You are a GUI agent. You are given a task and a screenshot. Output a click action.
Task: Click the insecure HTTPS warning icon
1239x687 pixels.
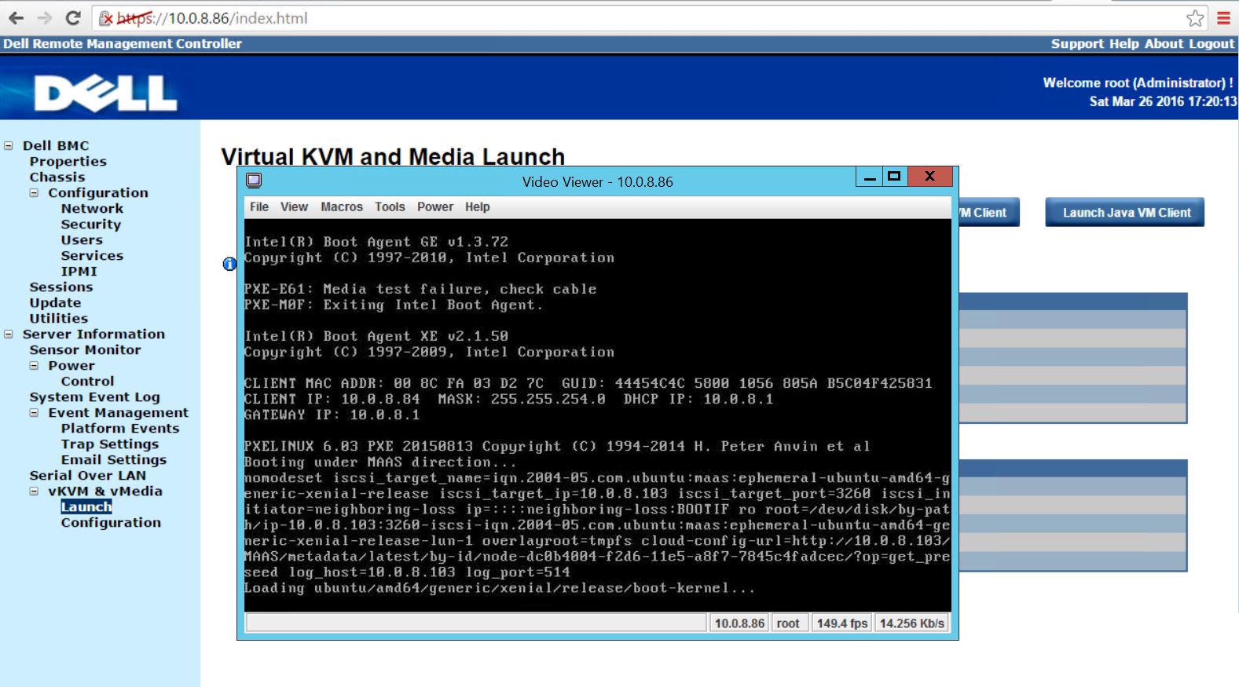[105, 18]
